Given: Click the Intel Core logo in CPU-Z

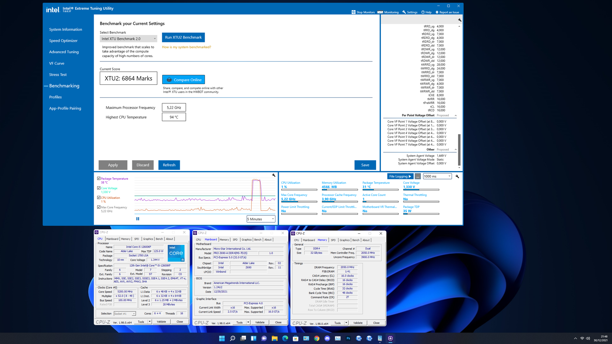Looking at the screenshot, I should point(176,253).
